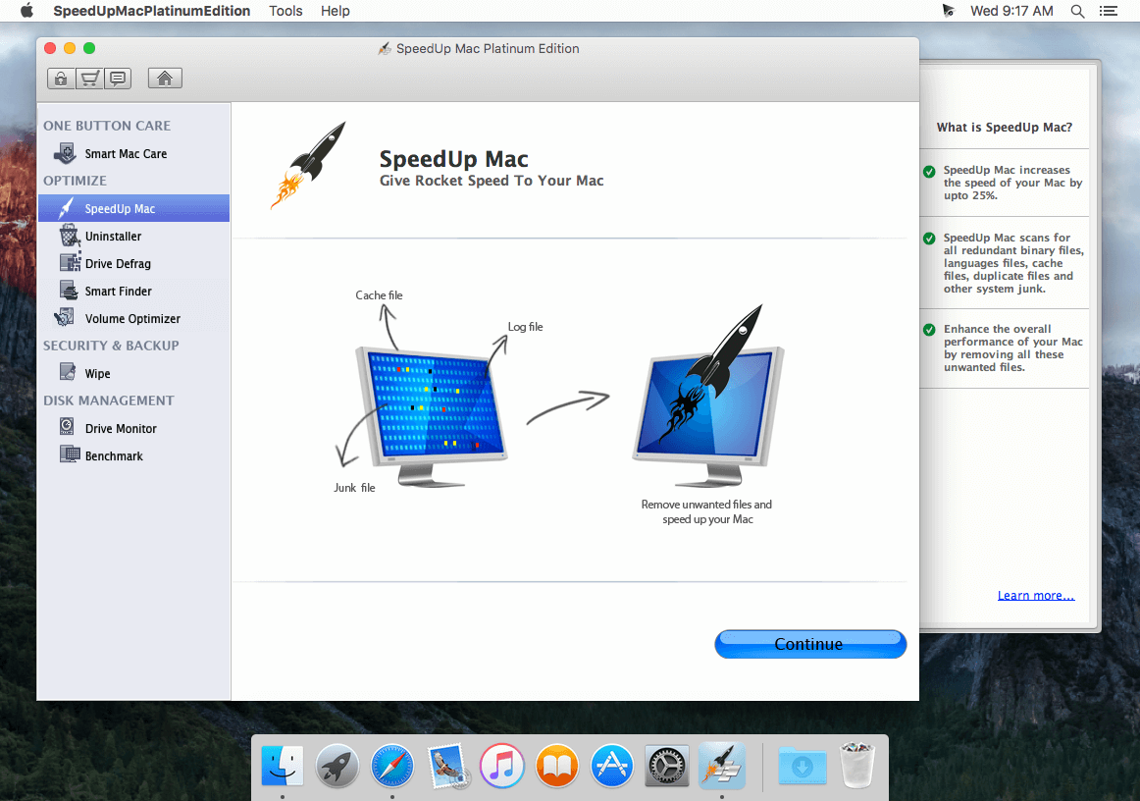Launch Safari from the dock
The width and height of the screenshot is (1140, 801).
tap(391, 766)
